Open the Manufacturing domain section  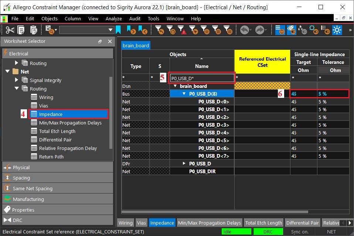coord(58,199)
